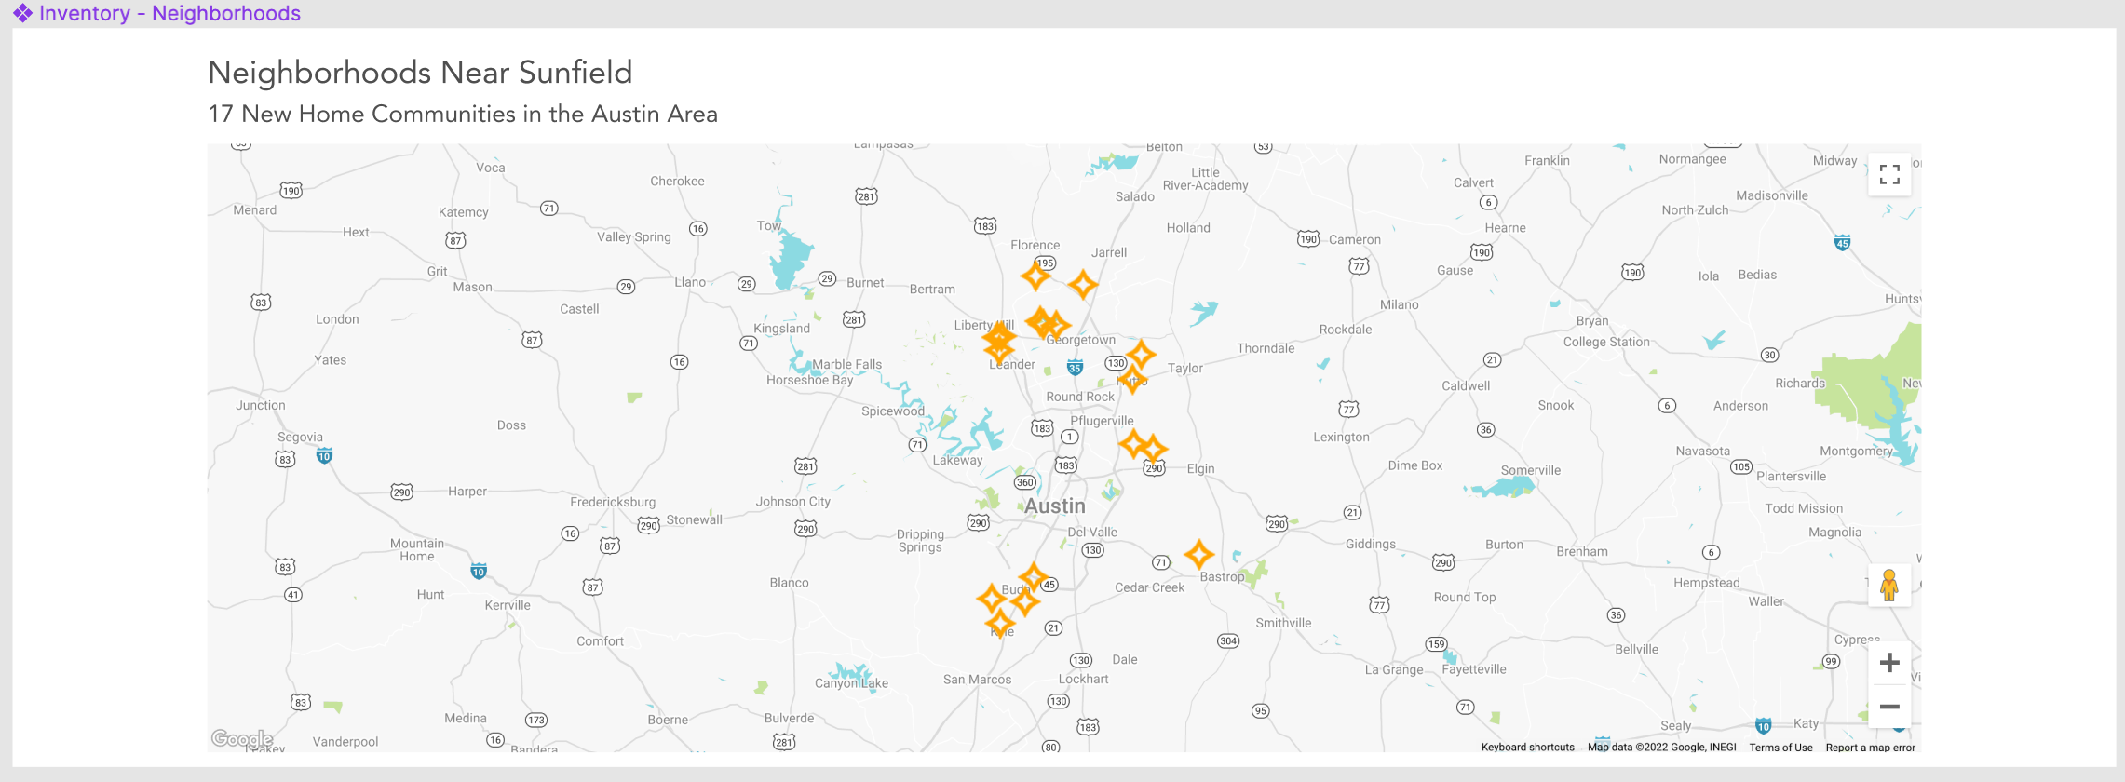
Task: Click the Inventory diamond logo icon
Action: (x=22, y=13)
